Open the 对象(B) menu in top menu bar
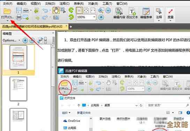The image size is (190, 131). [x=93, y=4]
